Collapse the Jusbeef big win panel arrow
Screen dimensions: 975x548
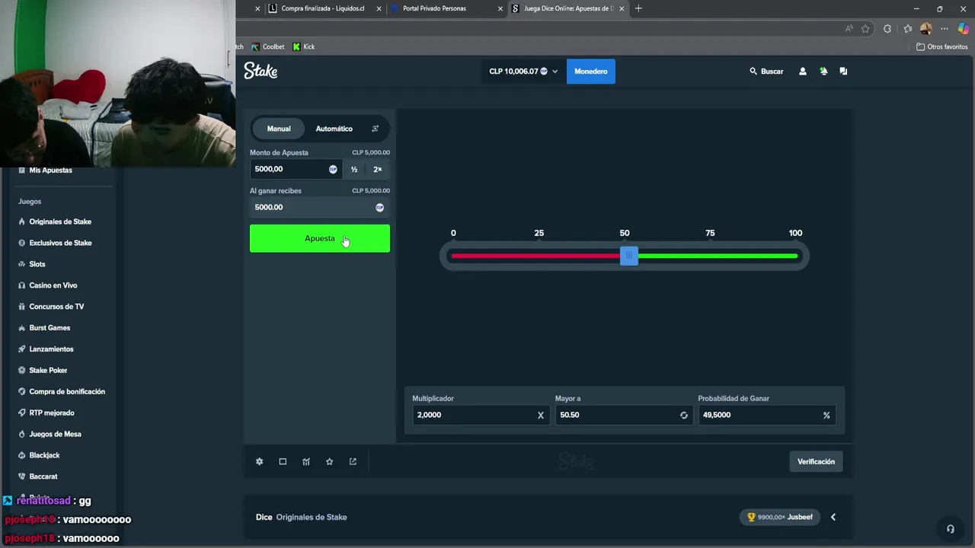[833, 517]
